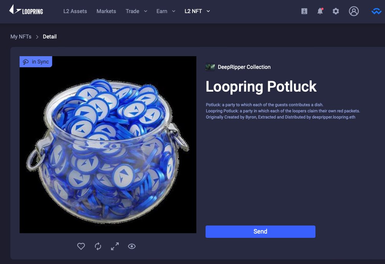This screenshot has height=264, width=385.
Task: Click the Loopring Potluck NFT image
Action: 108,144
